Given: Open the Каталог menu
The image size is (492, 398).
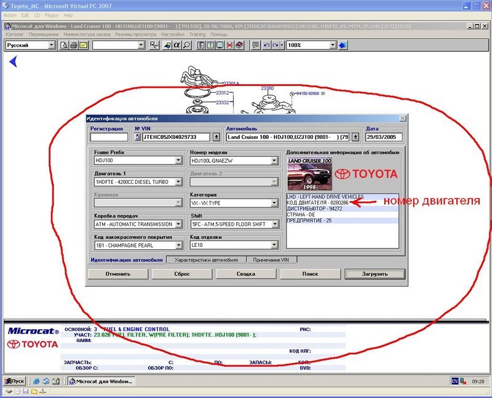Looking at the screenshot, I should click(x=15, y=34).
